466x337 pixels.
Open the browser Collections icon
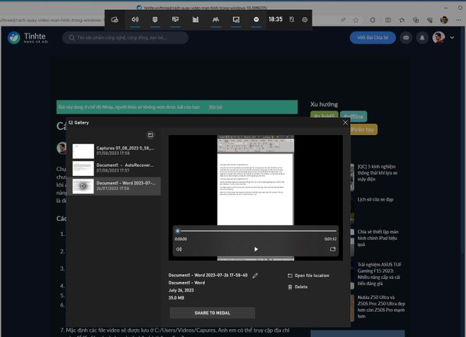pyautogui.click(x=416, y=20)
